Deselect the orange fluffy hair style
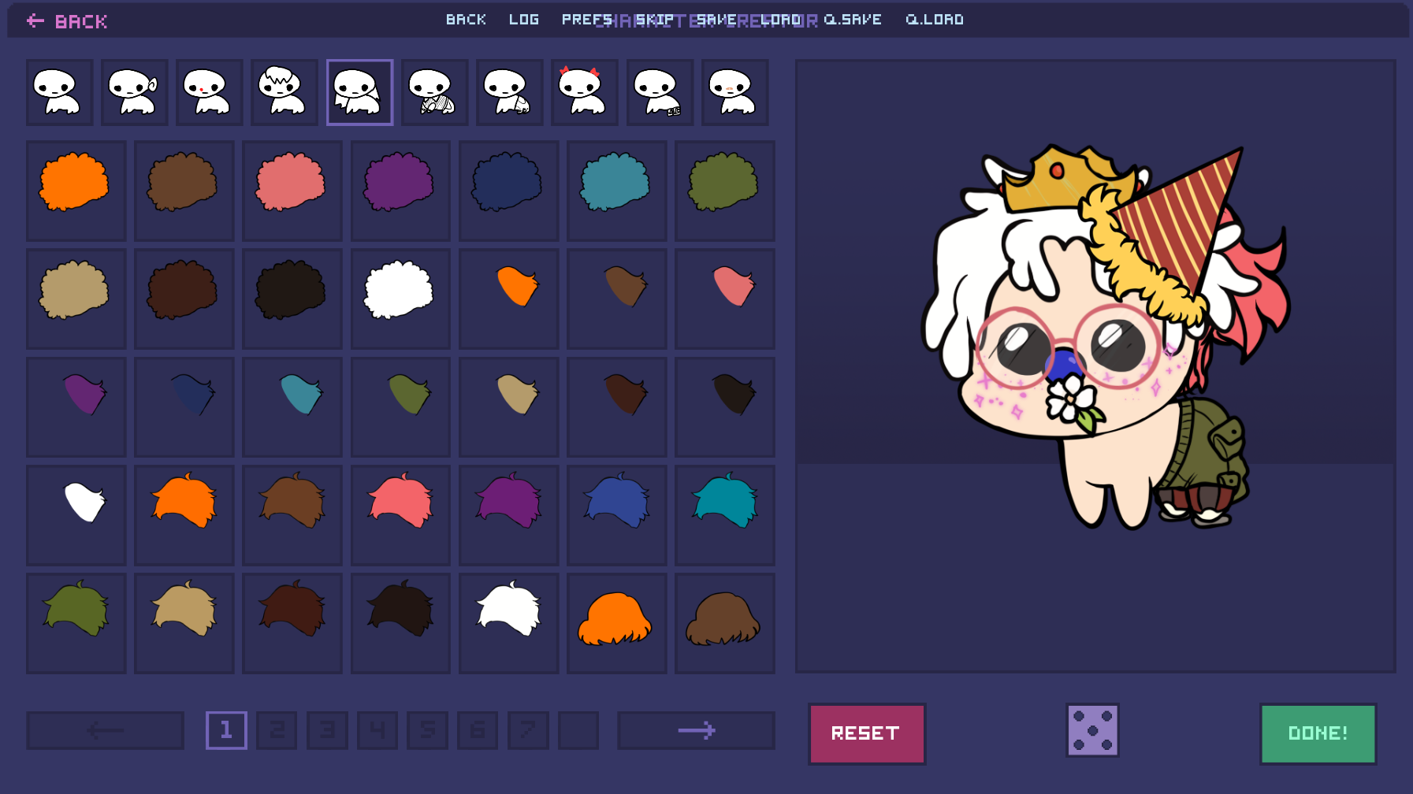The width and height of the screenshot is (1413, 794). point(76,191)
